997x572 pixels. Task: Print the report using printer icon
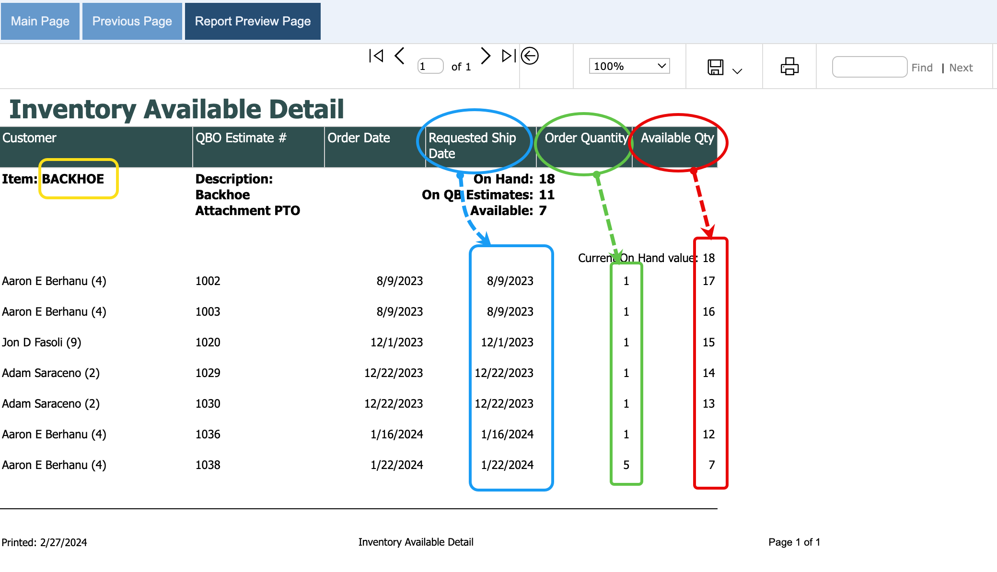789,67
